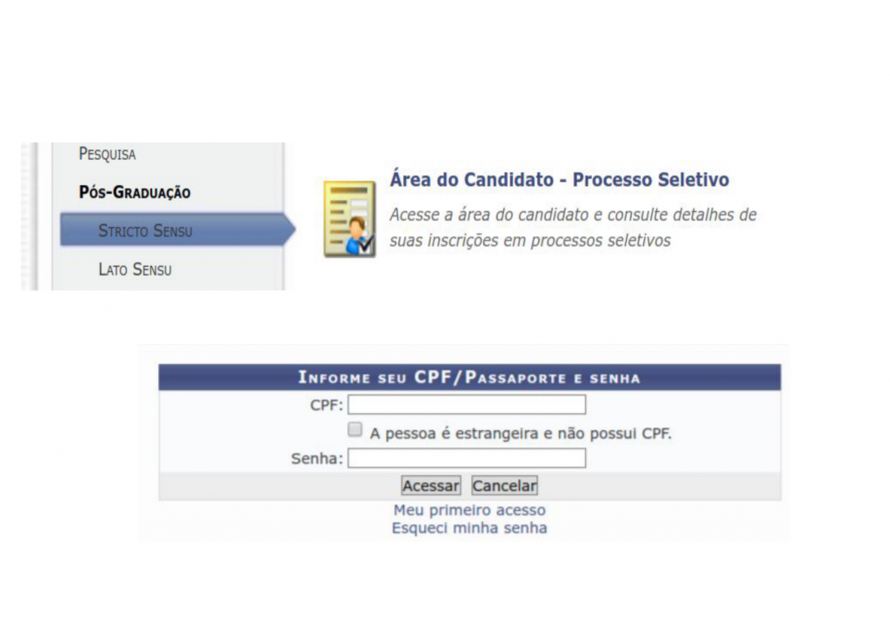Viewport: 890px width, 630px height.
Task: Click the gray button bar right of Cancelar
Action: tap(661, 486)
